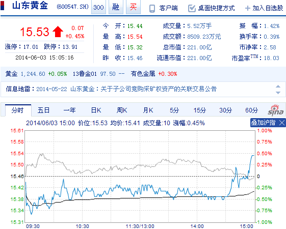This screenshot has height=229, width=286.
Task: Open the 2014-05-22 announcement link
Action: coord(126,89)
